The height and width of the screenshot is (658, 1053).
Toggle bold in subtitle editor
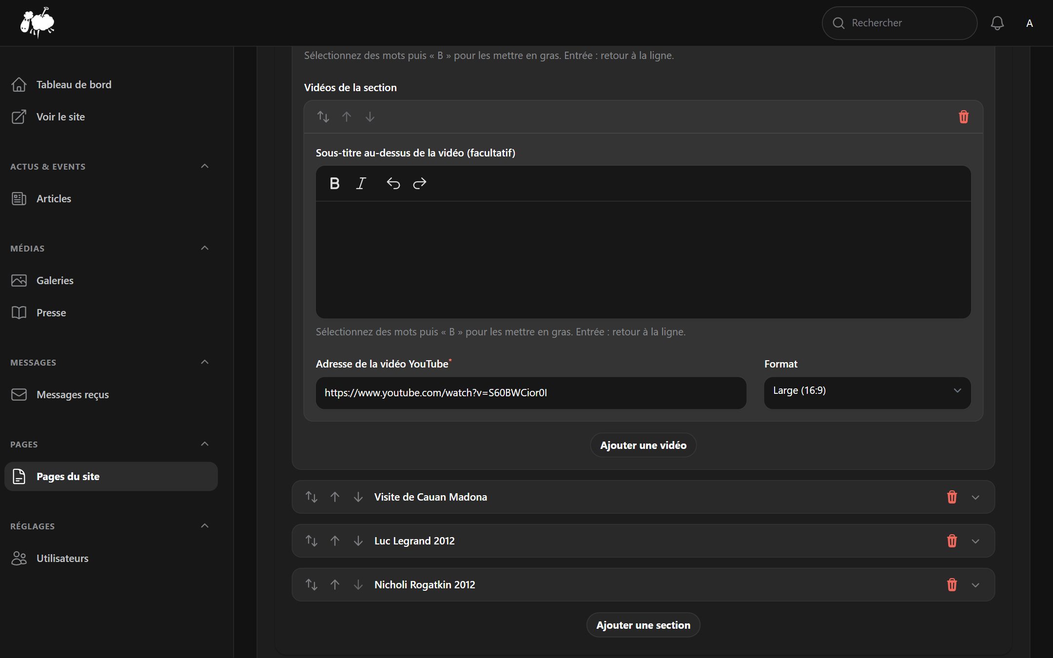click(334, 183)
